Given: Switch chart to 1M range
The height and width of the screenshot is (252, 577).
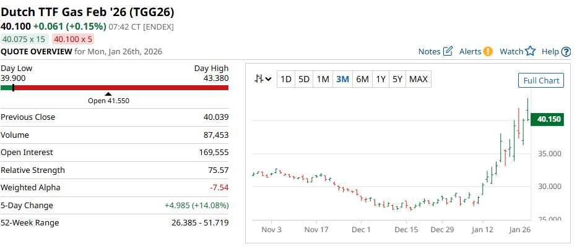Looking at the screenshot, I should 323,79.
